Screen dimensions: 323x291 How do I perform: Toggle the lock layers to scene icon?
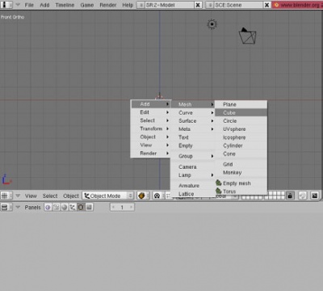[x=290, y=196]
